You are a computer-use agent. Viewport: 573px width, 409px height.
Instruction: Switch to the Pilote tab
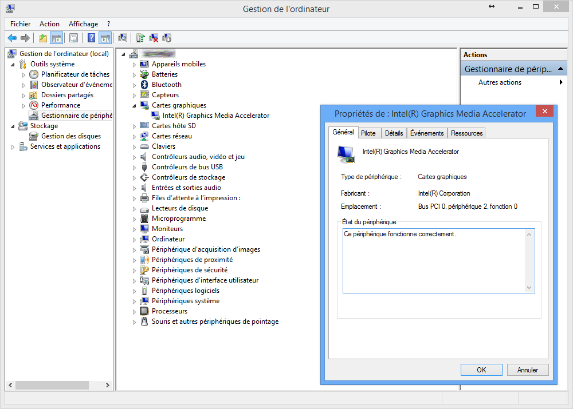(x=368, y=133)
